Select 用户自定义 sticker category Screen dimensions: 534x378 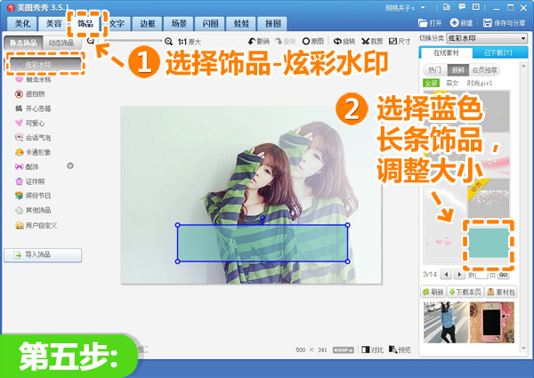(36, 225)
